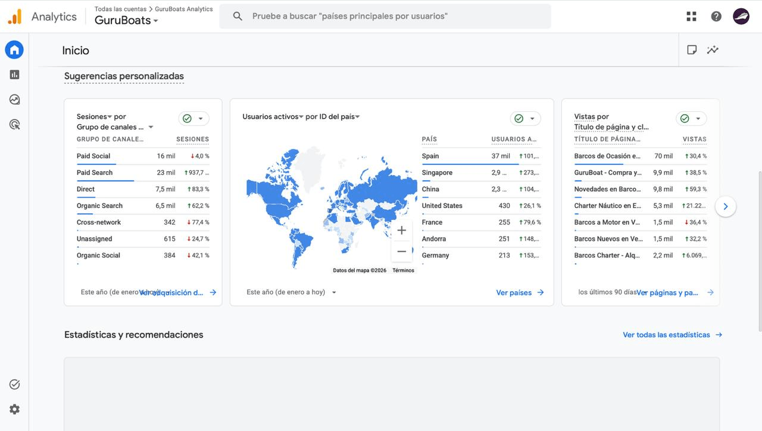The image size is (762, 431).
Task: Open data quality check in Vistas card
Action: (x=691, y=119)
